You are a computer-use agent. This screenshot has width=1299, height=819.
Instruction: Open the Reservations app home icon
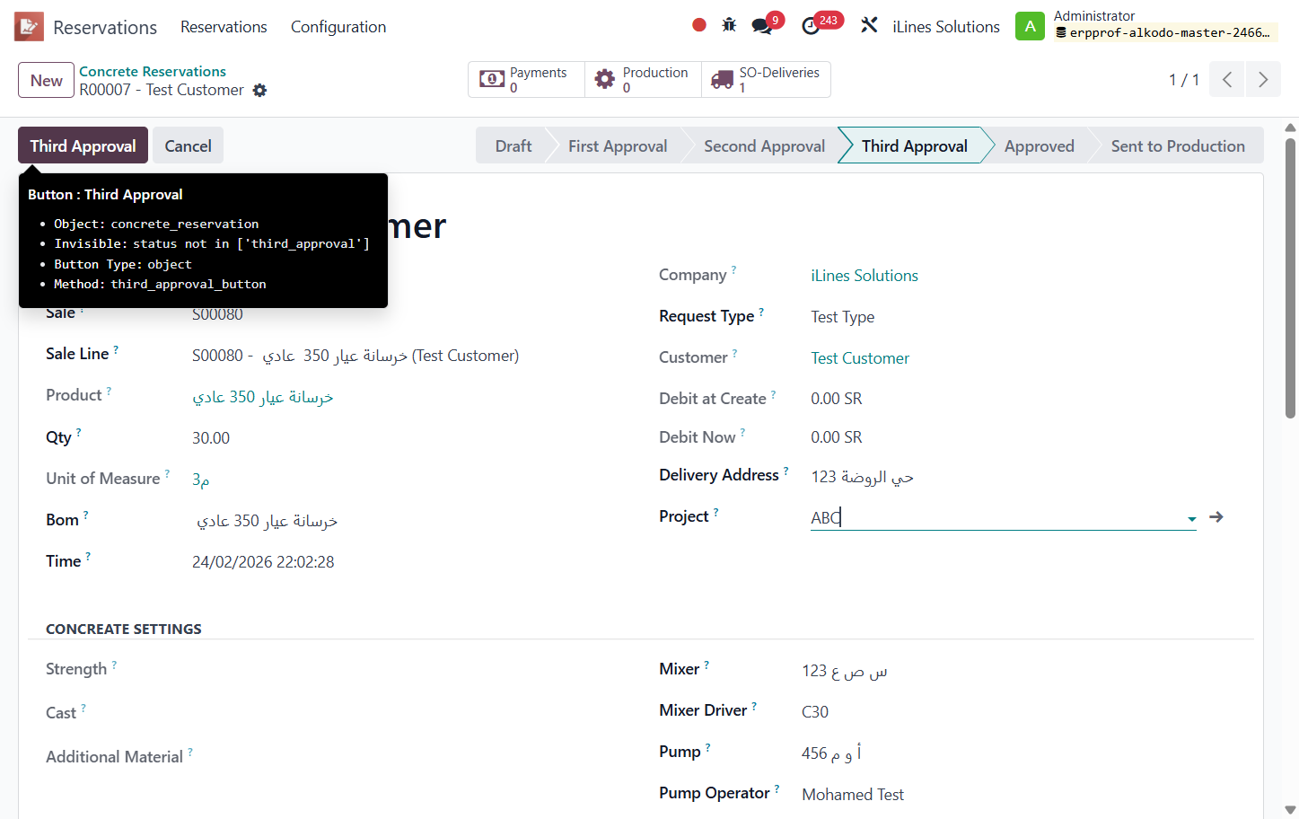(x=29, y=27)
